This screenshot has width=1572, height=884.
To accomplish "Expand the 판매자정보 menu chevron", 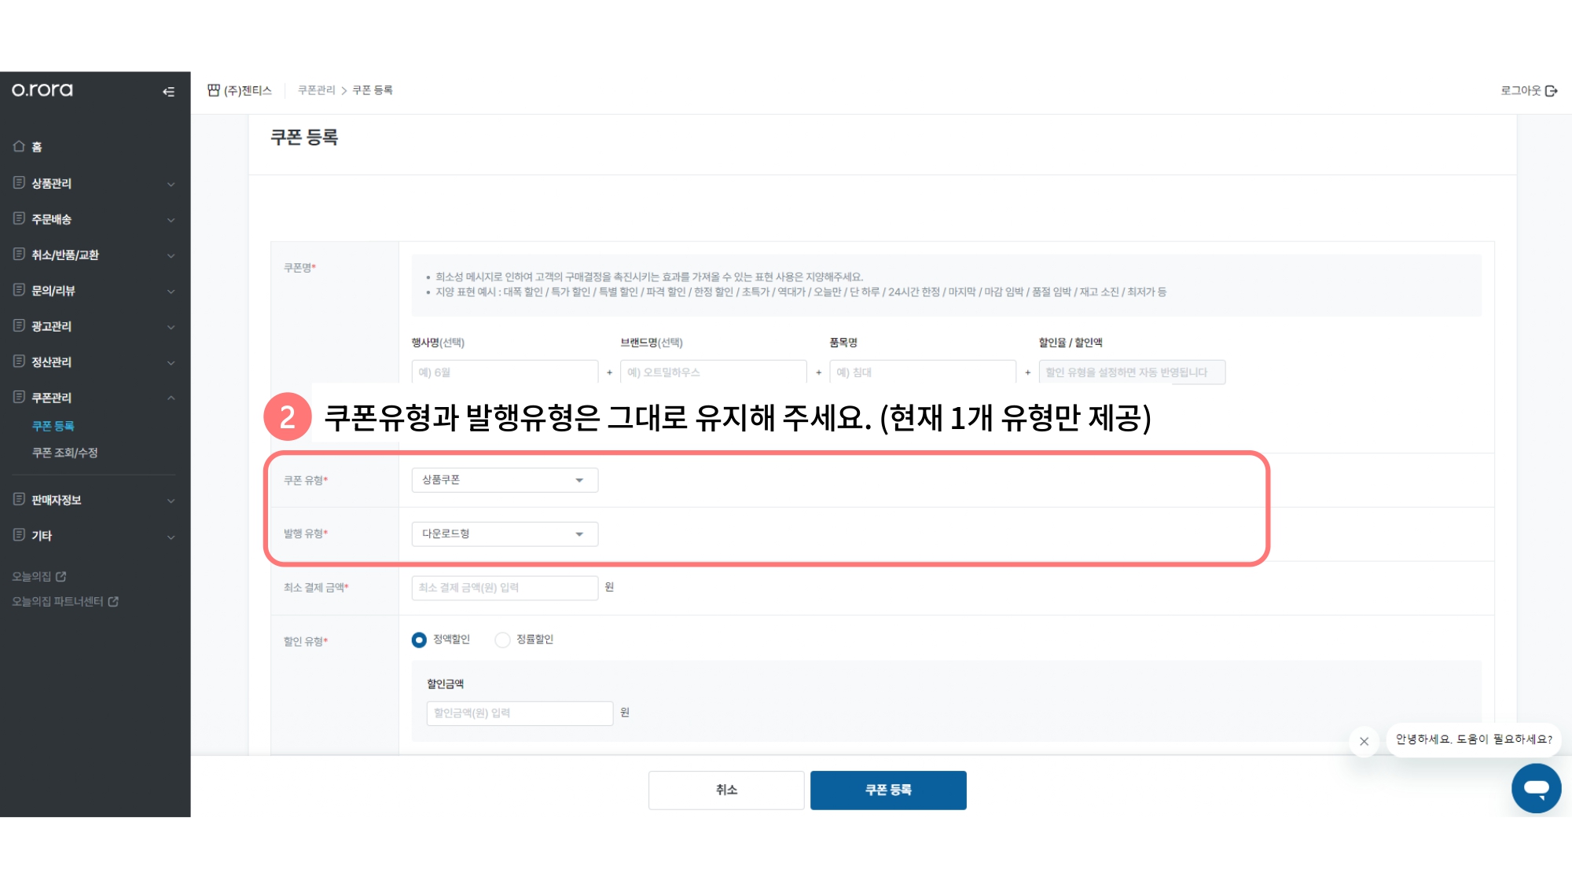I will tap(171, 501).
